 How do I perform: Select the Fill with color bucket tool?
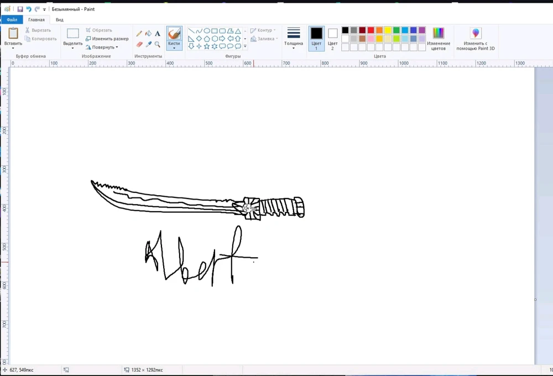pyautogui.click(x=148, y=34)
